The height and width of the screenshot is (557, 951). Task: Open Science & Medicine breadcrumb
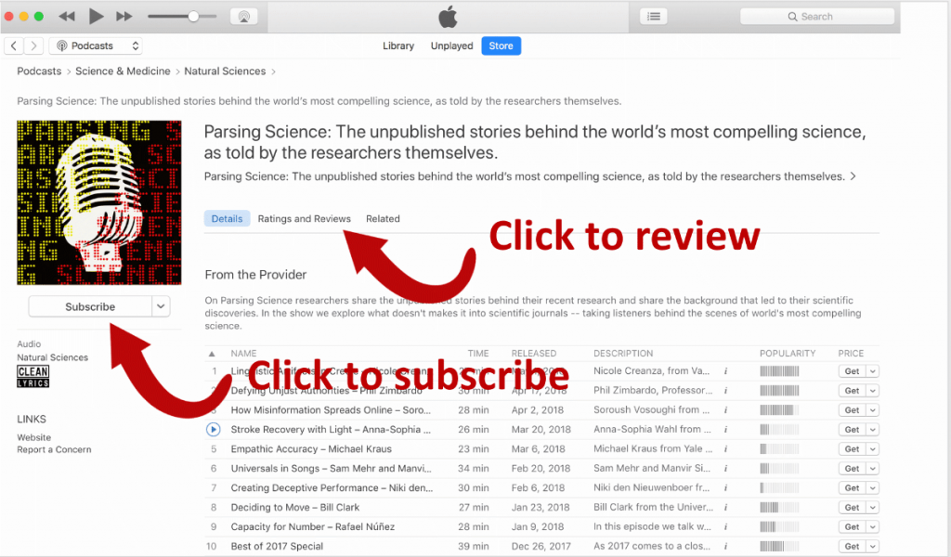123,71
